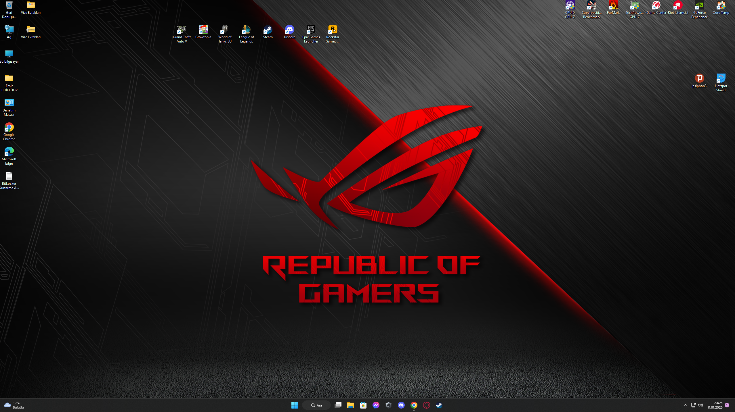Open the Geri Dönüşüm recycle bin icon

[x=9, y=9]
